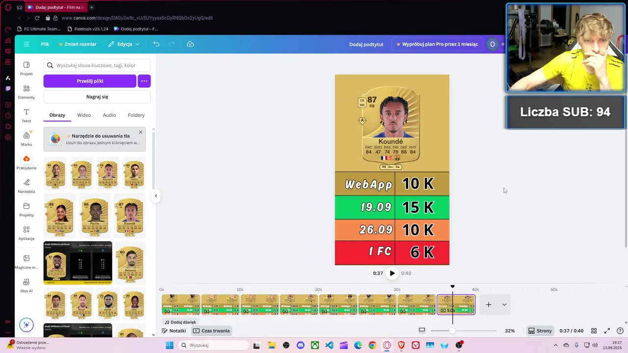Add a new page with plus
The width and height of the screenshot is (628, 353).
(489, 304)
